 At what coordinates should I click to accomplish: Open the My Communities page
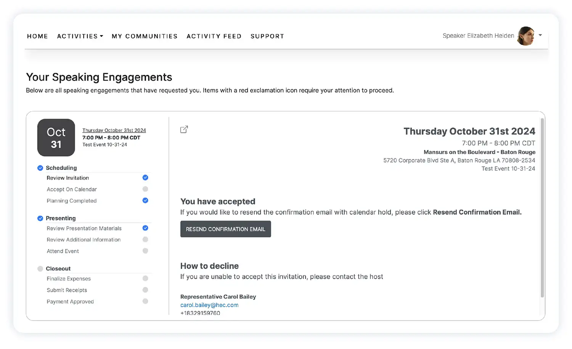click(x=145, y=36)
